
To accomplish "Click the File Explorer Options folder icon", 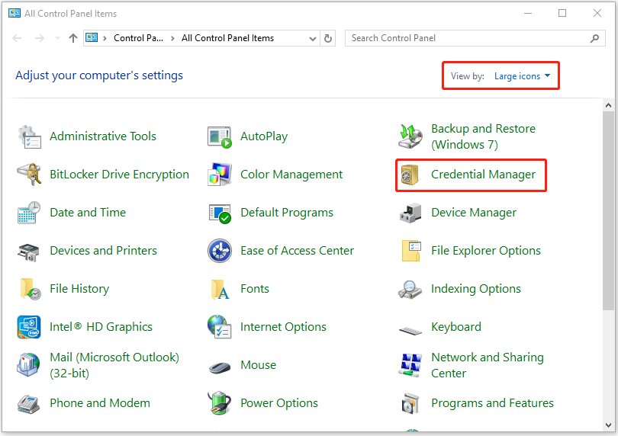I will click(410, 251).
